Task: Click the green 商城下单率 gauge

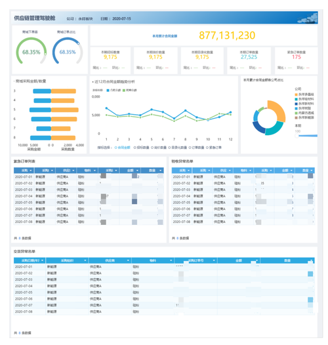Action: click(31, 51)
